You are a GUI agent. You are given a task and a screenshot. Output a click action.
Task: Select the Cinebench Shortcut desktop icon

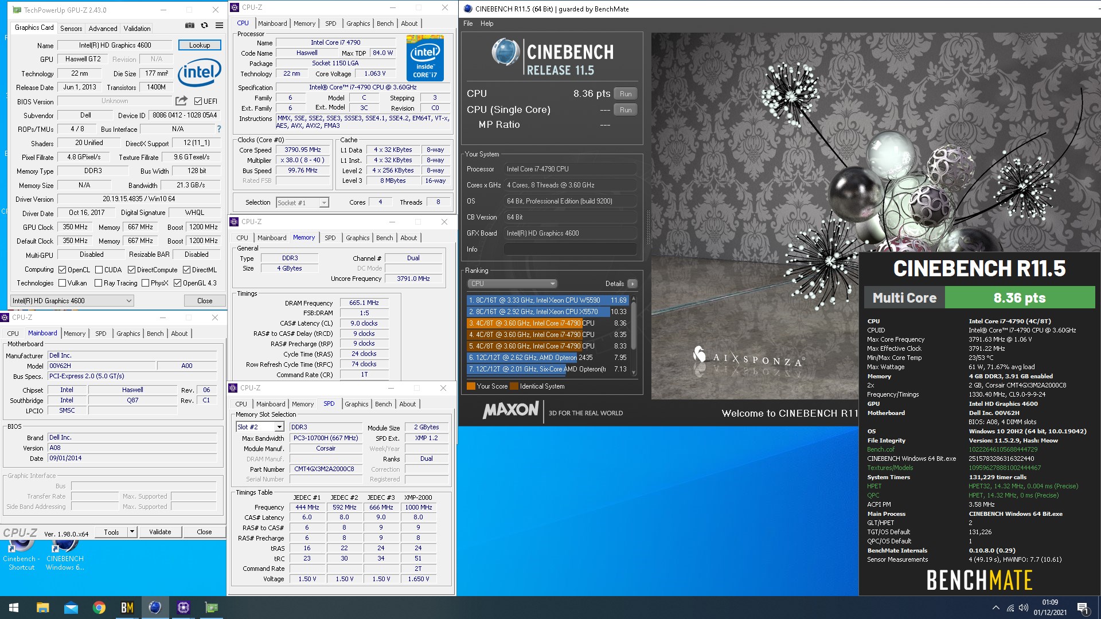click(x=21, y=555)
